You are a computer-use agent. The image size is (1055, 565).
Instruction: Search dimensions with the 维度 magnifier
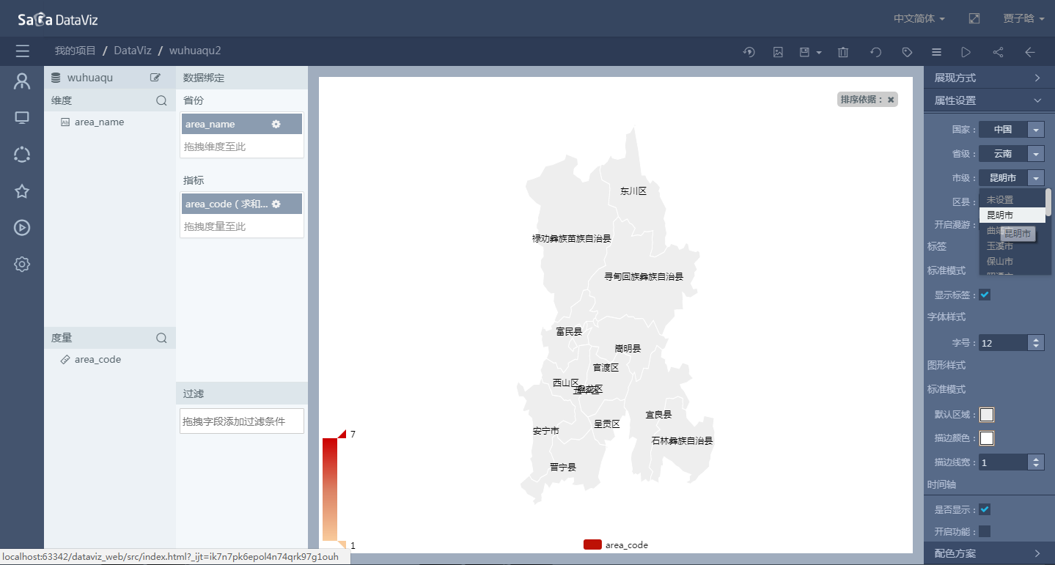coord(161,100)
